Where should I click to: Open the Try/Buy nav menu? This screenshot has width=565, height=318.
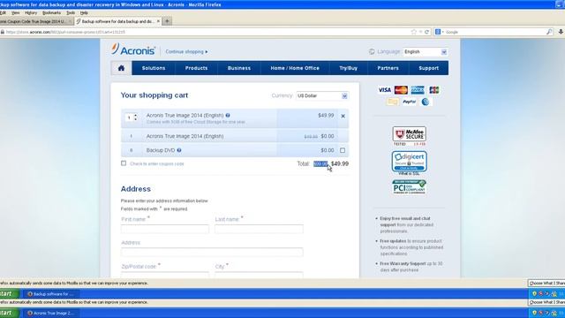(x=348, y=68)
